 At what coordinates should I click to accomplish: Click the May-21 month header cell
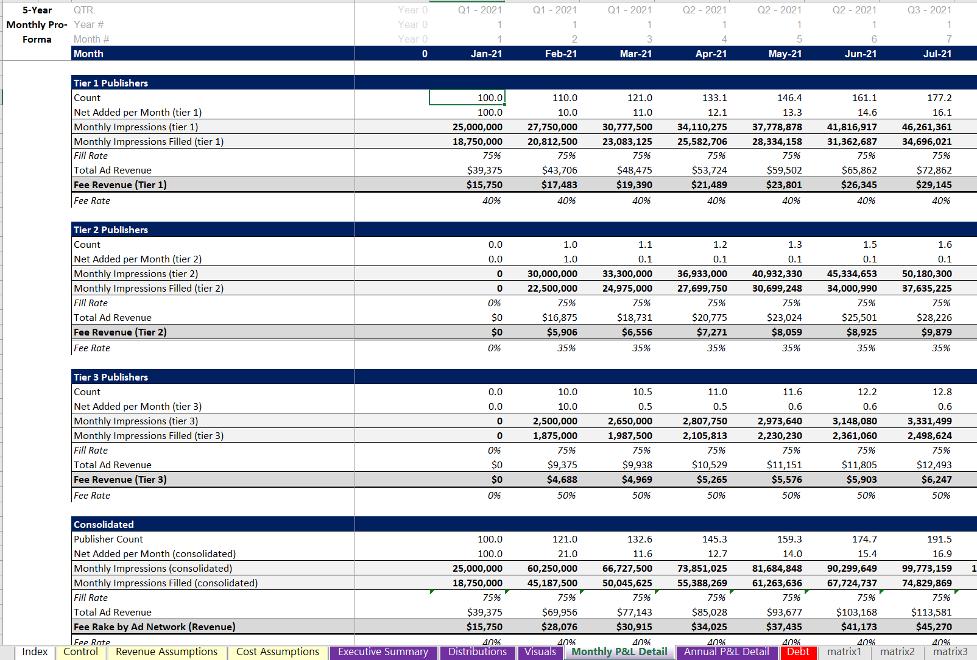coord(767,54)
